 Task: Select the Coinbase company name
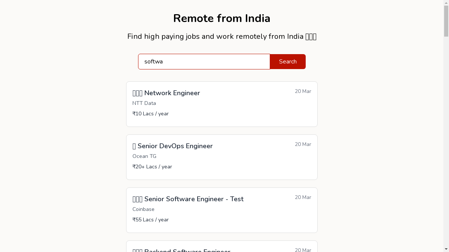point(143,209)
